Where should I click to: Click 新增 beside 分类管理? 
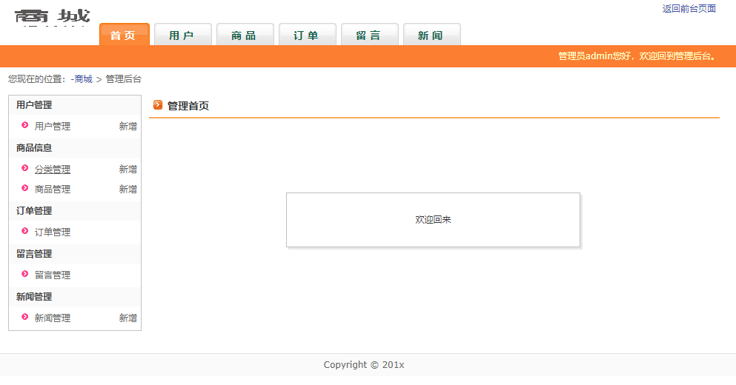(x=127, y=170)
